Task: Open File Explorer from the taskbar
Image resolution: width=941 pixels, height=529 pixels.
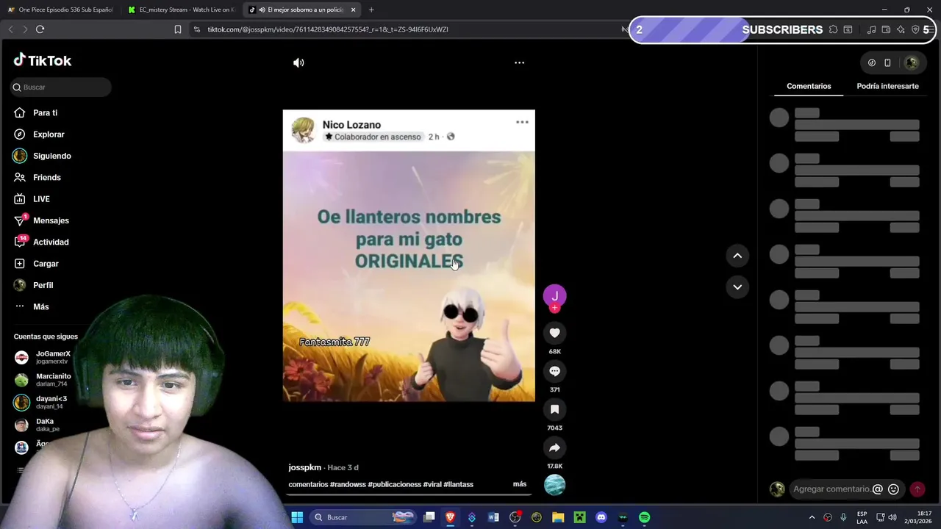Action: click(x=558, y=517)
